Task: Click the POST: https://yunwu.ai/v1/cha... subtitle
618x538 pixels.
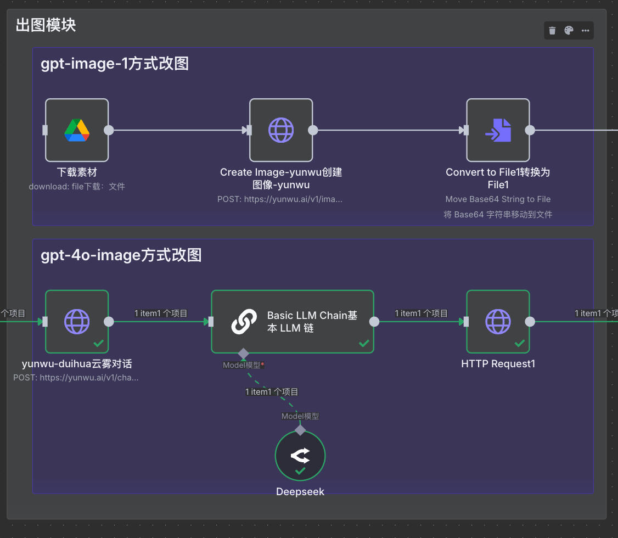Action: (x=76, y=378)
